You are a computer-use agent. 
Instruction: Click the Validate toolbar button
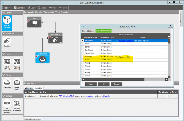point(19,8)
